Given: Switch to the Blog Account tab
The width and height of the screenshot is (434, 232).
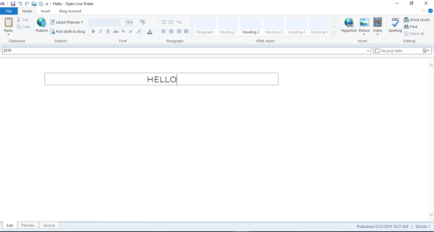Looking at the screenshot, I should [x=70, y=11].
